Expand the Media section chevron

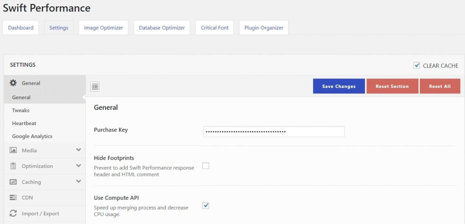[79, 150]
